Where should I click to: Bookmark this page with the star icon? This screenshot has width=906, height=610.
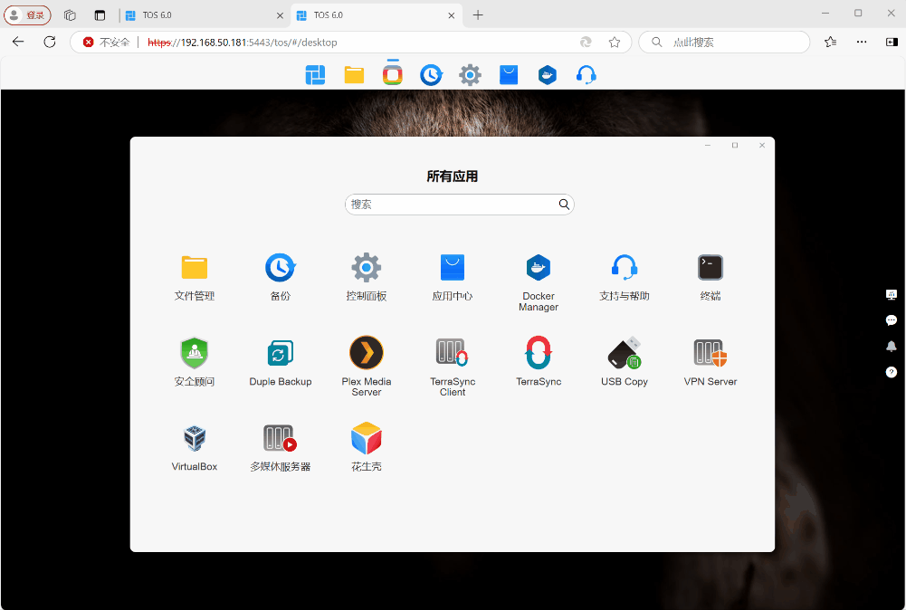coord(615,43)
